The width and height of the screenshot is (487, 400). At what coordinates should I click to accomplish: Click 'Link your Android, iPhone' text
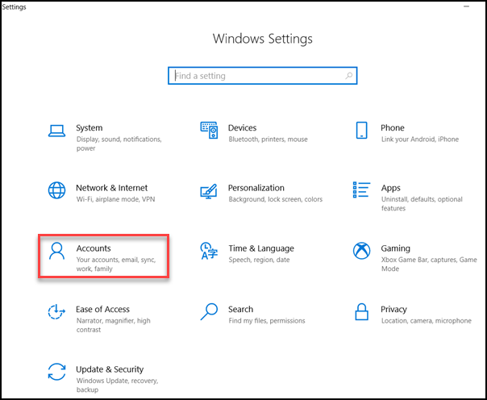pos(420,140)
